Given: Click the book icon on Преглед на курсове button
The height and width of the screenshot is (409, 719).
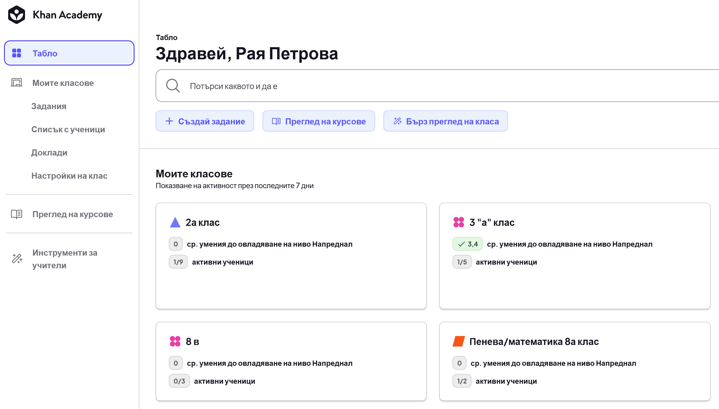Looking at the screenshot, I should [x=276, y=121].
